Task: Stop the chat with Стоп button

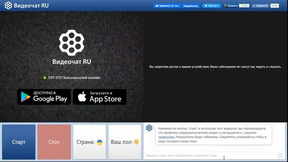Action: click(x=54, y=142)
